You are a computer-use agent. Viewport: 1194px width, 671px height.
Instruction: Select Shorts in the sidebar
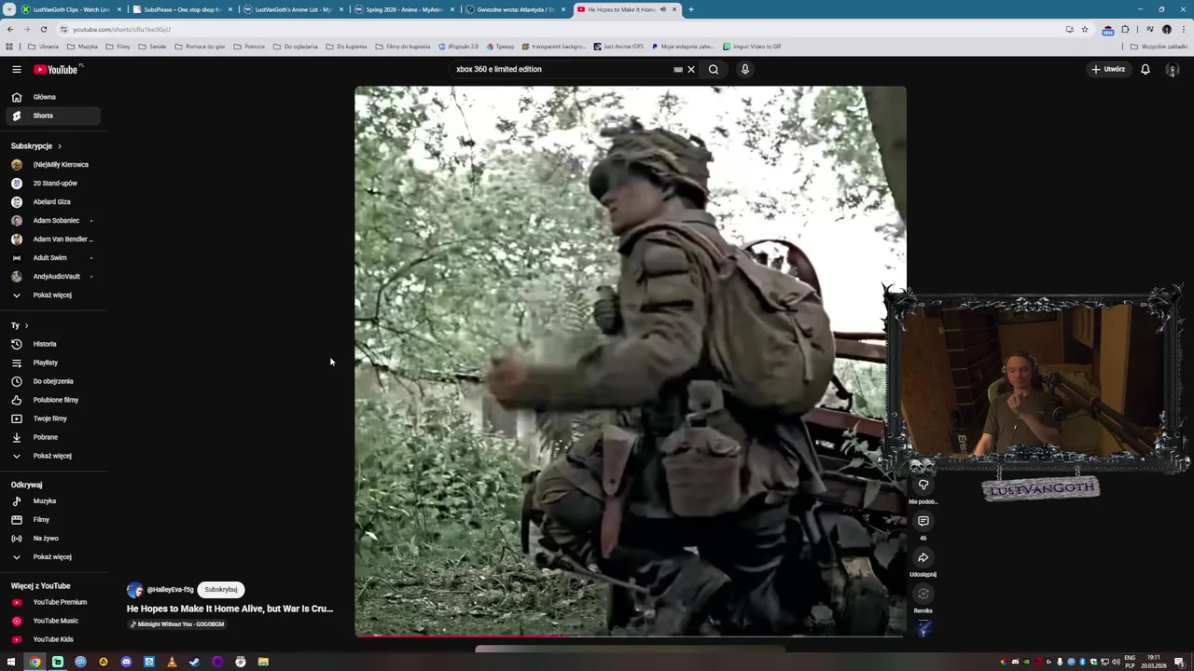point(51,116)
